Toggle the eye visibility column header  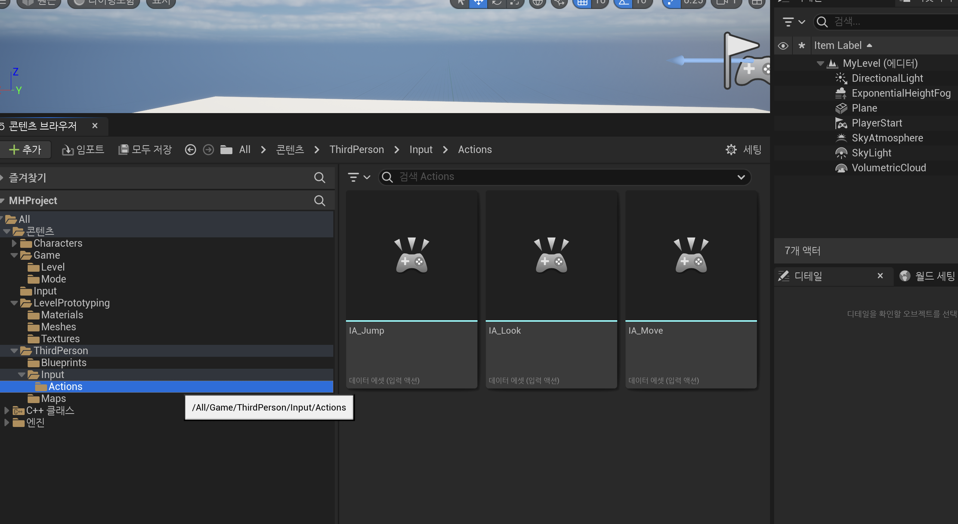(783, 46)
